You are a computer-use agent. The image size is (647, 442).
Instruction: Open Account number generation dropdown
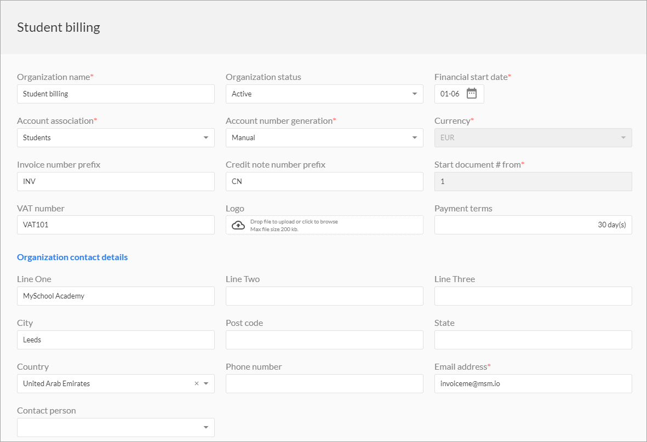(324, 137)
